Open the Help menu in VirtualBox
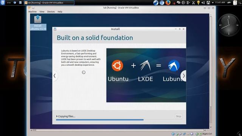The image size is (242, 136). 60,12
